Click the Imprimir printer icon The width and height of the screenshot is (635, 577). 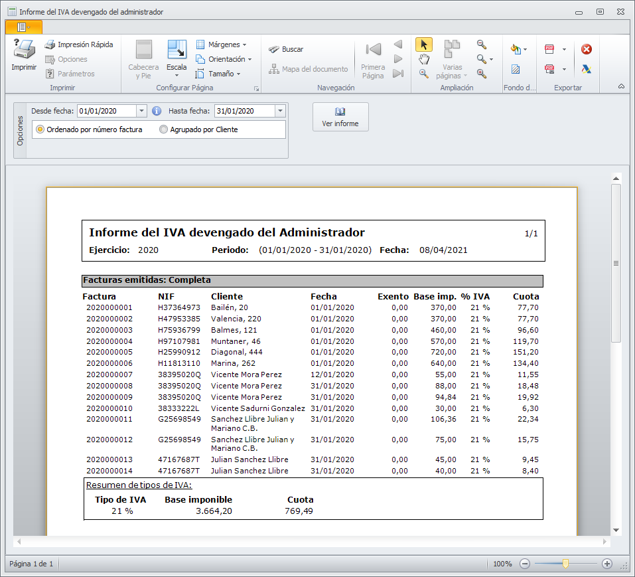click(x=24, y=50)
